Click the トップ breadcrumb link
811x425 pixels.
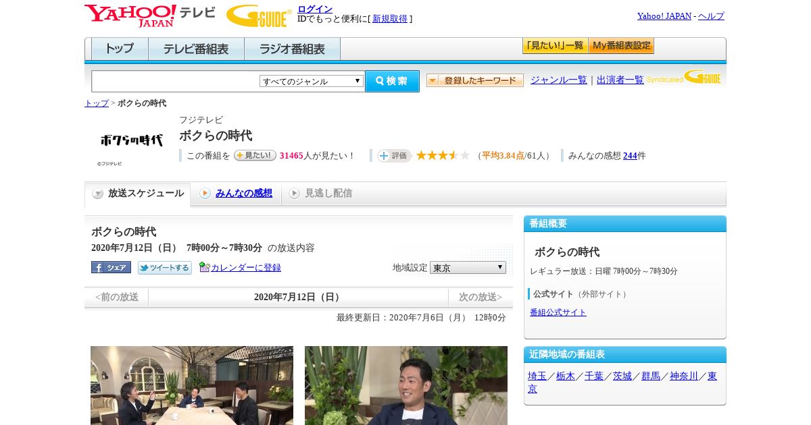coord(97,103)
